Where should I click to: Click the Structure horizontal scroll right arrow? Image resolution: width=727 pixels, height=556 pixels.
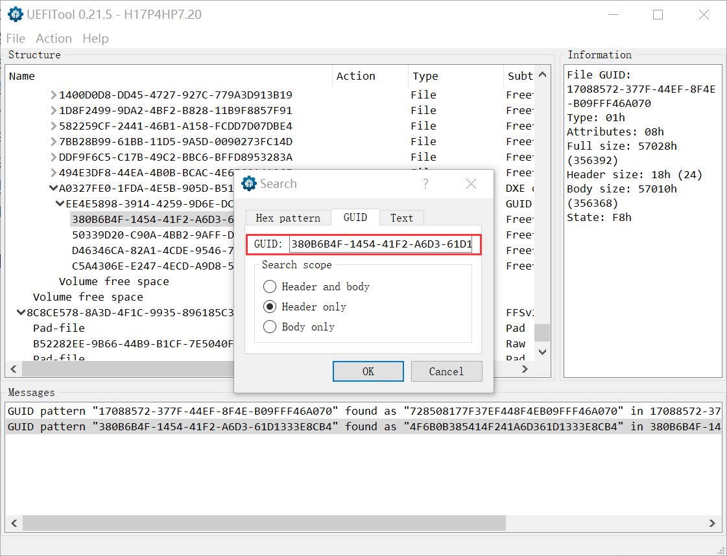pyautogui.click(x=525, y=369)
